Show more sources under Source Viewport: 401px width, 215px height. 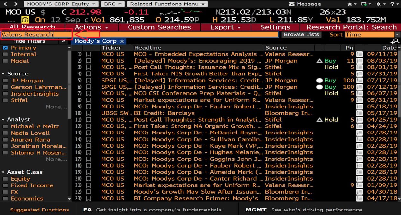point(56,107)
